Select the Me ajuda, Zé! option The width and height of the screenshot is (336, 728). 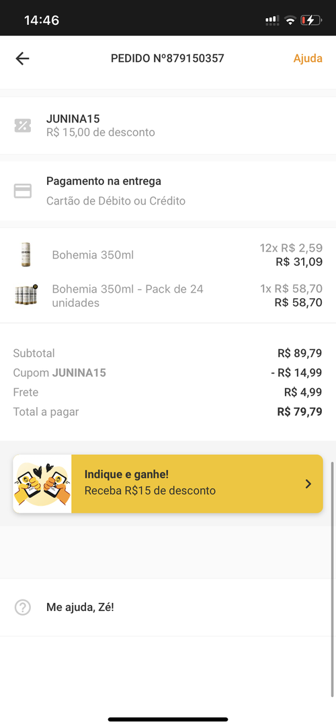point(168,608)
